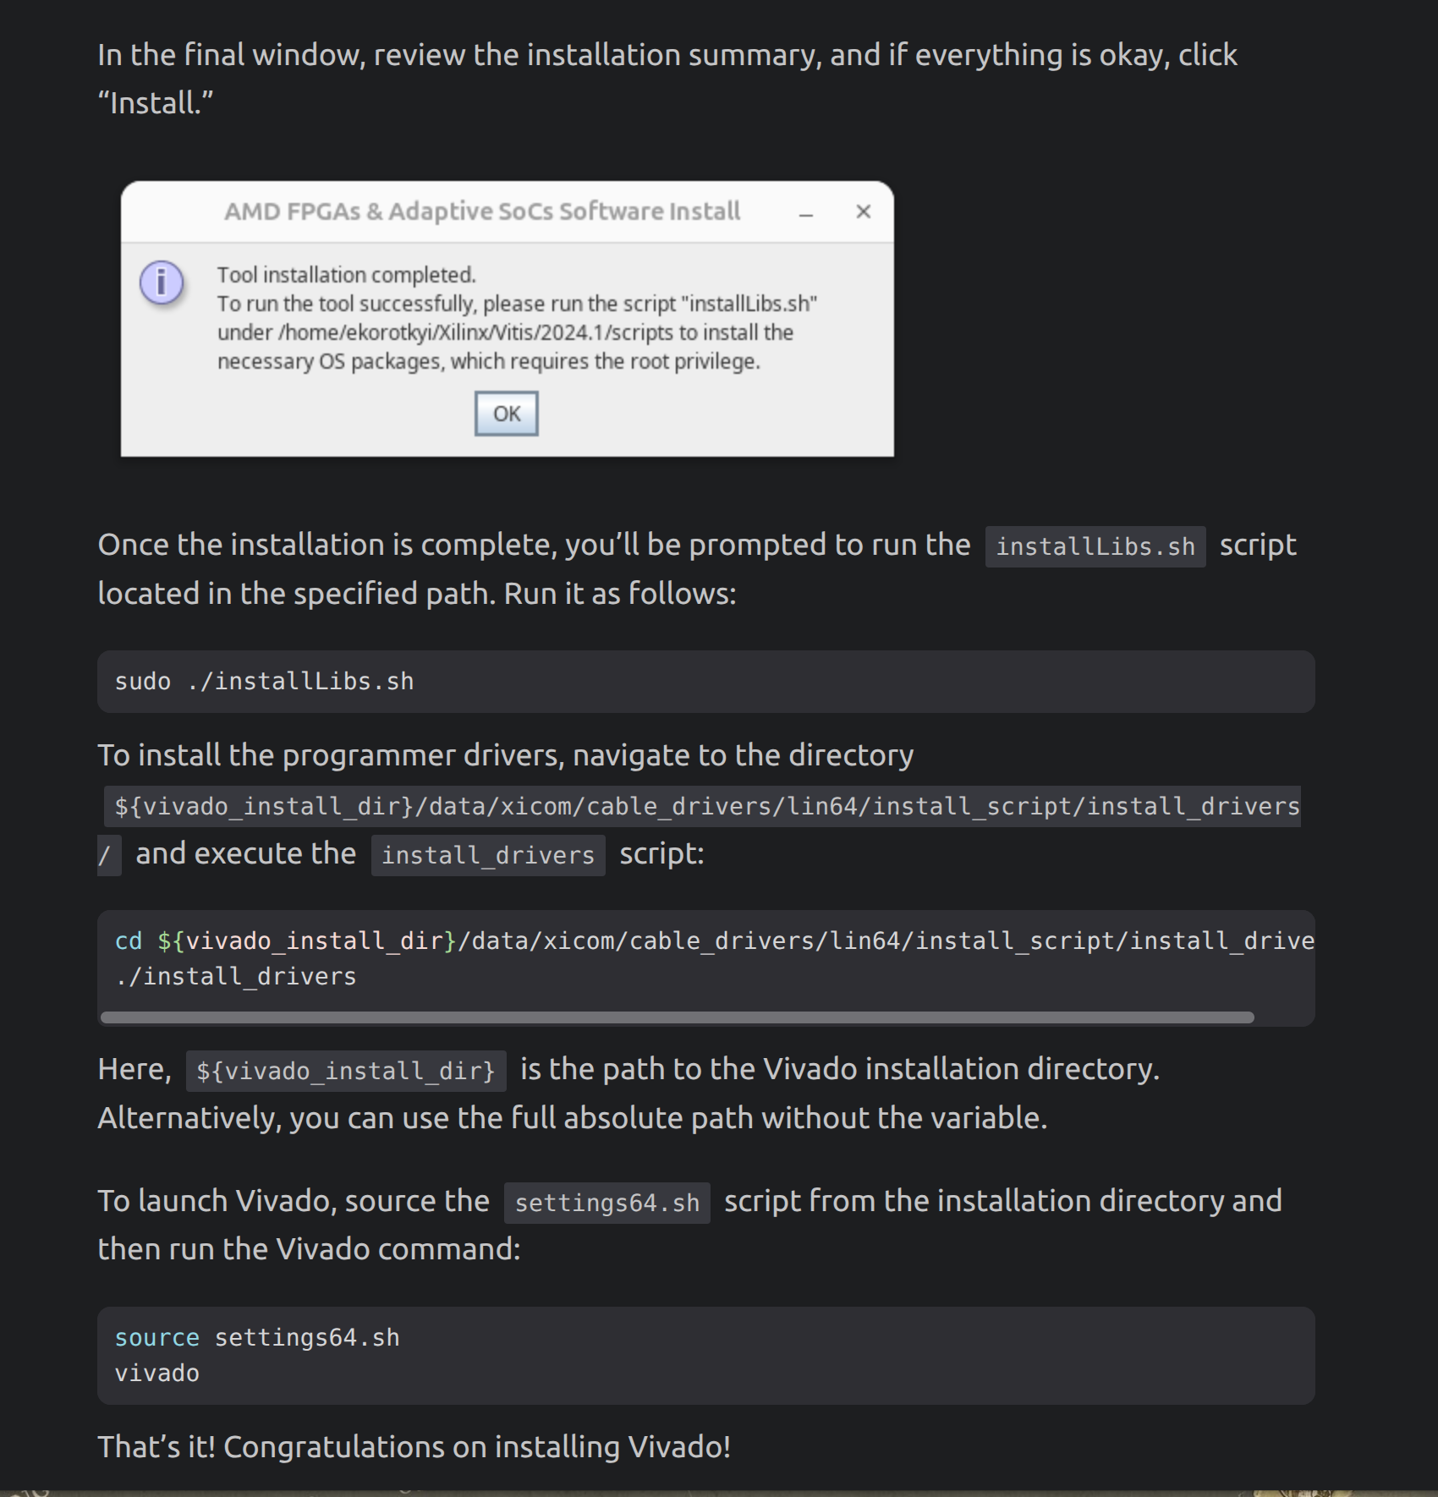Click the blue info icon in the dialog
The width and height of the screenshot is (1438, 1497).
coord(161,282)
